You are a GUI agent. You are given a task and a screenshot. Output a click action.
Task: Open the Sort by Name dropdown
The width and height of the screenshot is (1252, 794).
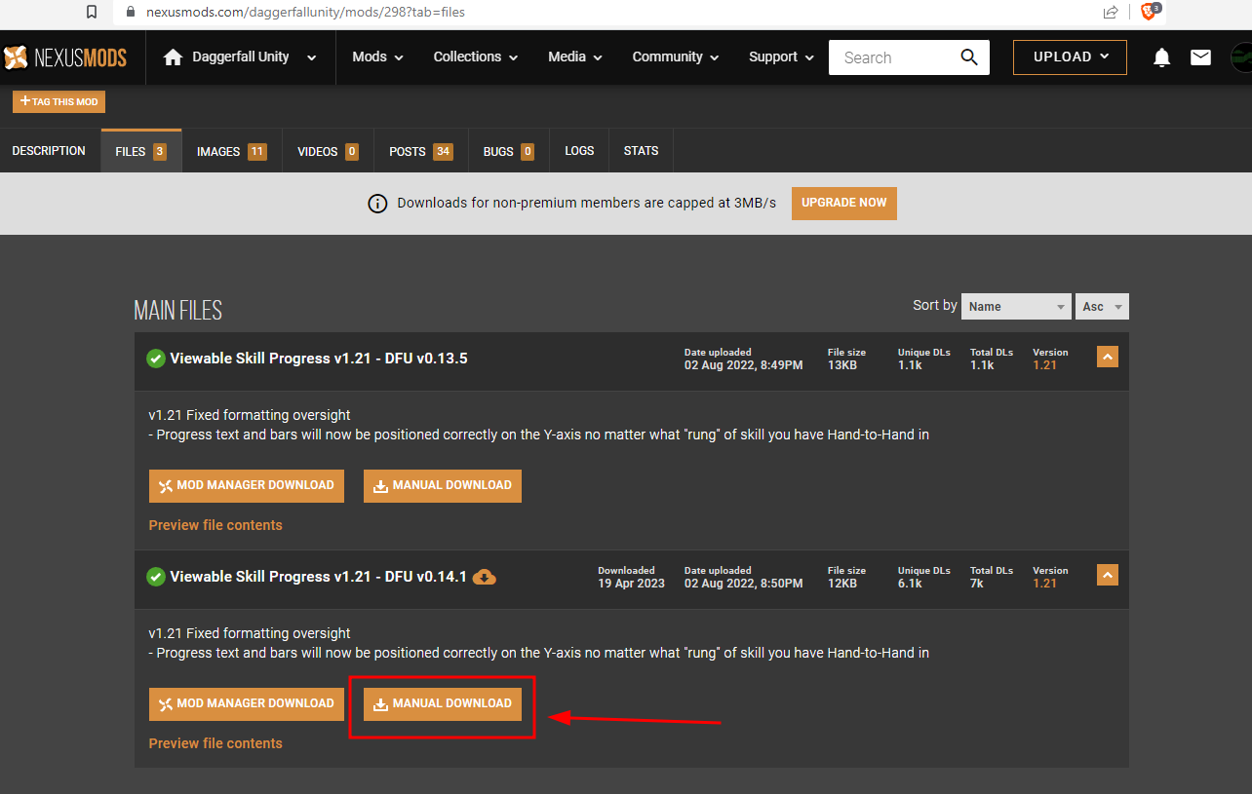1015,307
